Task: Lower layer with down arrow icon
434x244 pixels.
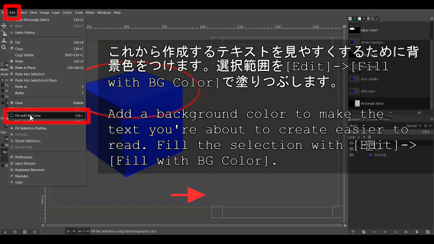Action: pos(384,232)
